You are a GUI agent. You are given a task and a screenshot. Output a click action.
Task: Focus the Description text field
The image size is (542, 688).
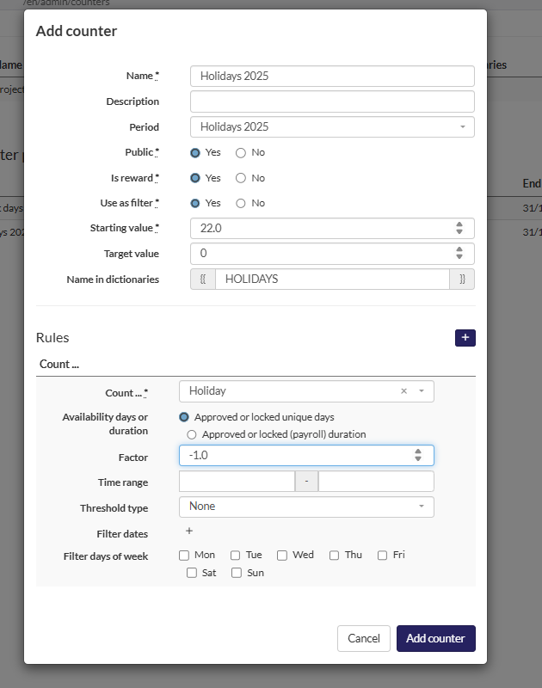tap(332, 101)
